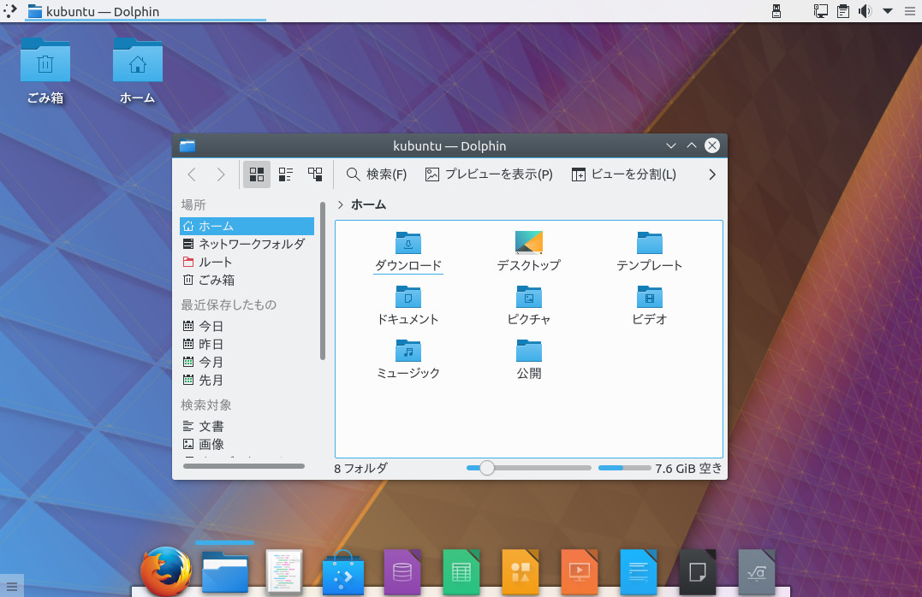The image size is (922, 597).
Task: Click ホーム in the breadcrumb bar
Action: (369, 204)
